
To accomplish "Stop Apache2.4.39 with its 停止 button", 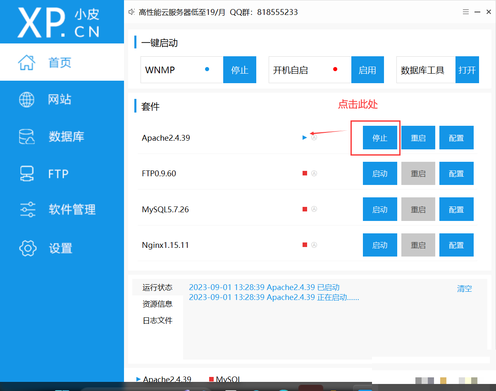I will coord(380,138).
